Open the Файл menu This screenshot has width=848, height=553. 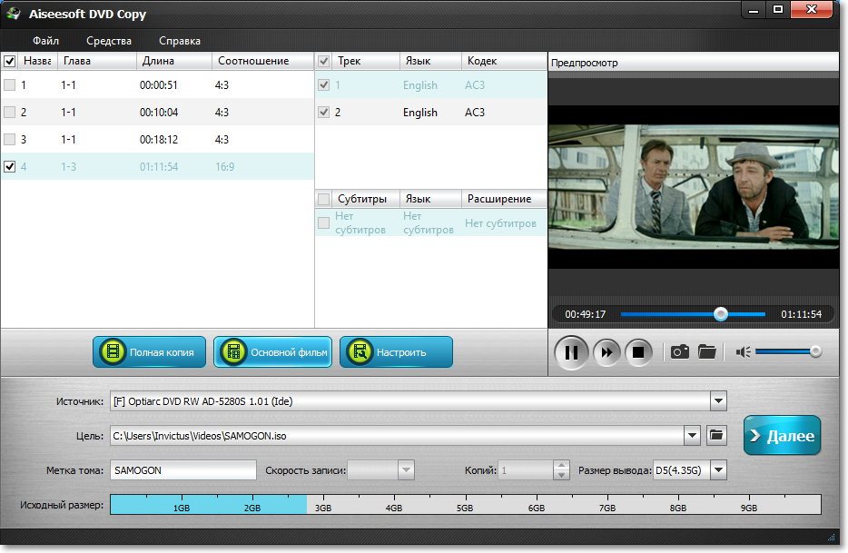pyautogui.click(x=45, y=41)
